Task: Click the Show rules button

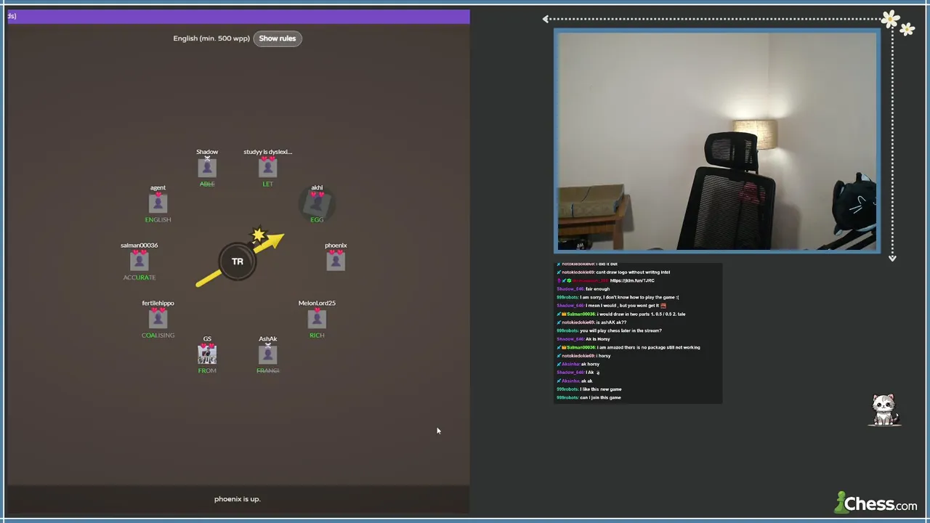Action: (278, 38)
